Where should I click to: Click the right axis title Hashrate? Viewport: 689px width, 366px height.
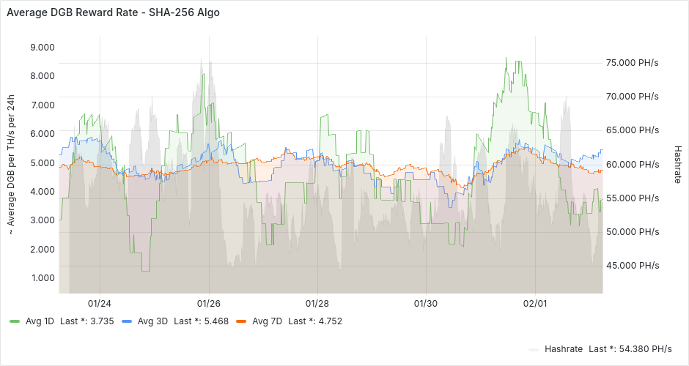point(677,163)
